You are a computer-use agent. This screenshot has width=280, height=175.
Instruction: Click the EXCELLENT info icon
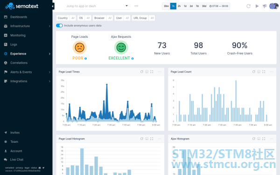point(133,59)
